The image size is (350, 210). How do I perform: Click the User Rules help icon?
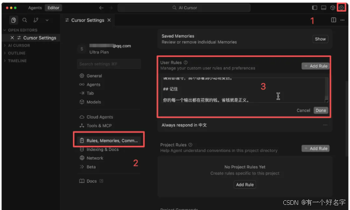(x=186, y=63)
